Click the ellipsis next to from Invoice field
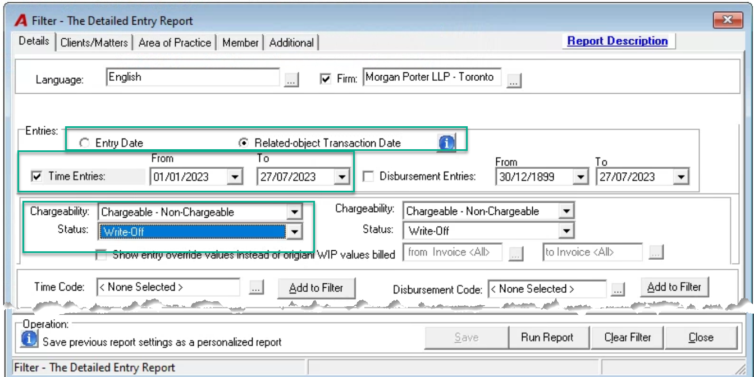The image size is (754, 377). (515, 253)
